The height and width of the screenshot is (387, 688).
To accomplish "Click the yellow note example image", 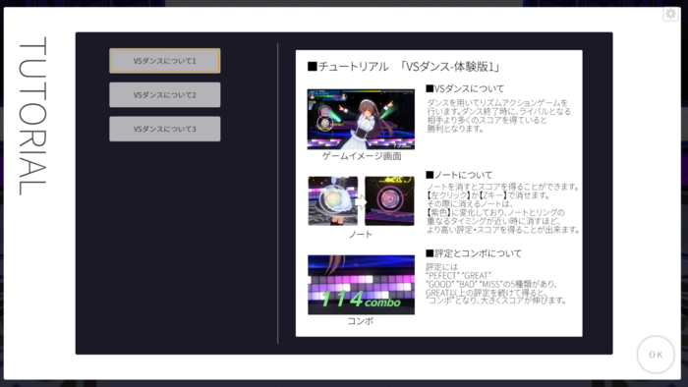I will [x=332, y=200].
